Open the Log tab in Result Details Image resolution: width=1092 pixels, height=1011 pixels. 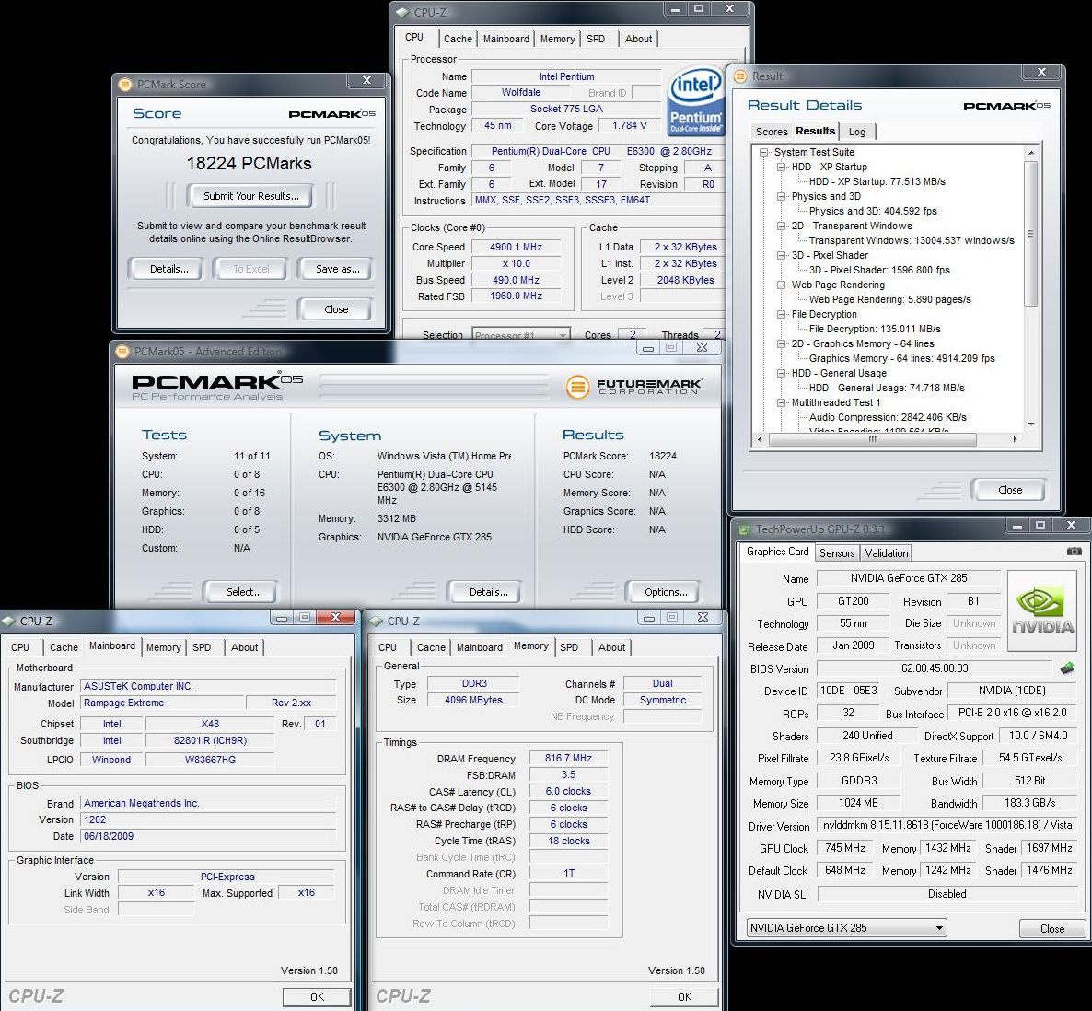pyautogui.click(x=857, y=132)
